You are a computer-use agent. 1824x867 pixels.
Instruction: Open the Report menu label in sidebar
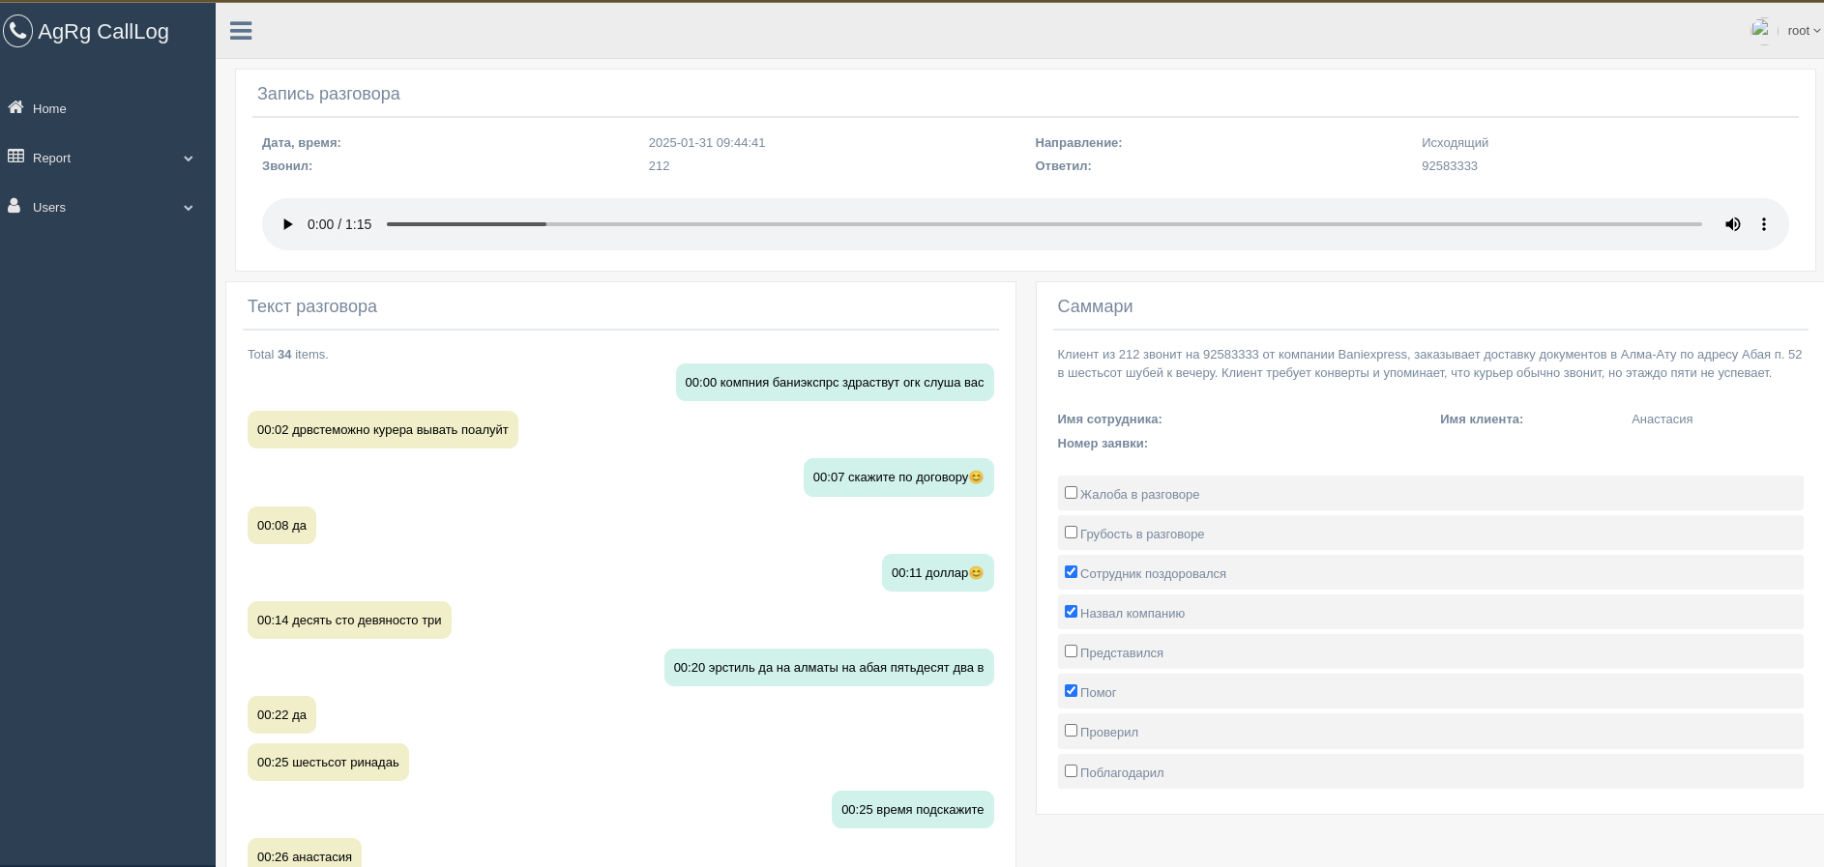click(51, 159)
